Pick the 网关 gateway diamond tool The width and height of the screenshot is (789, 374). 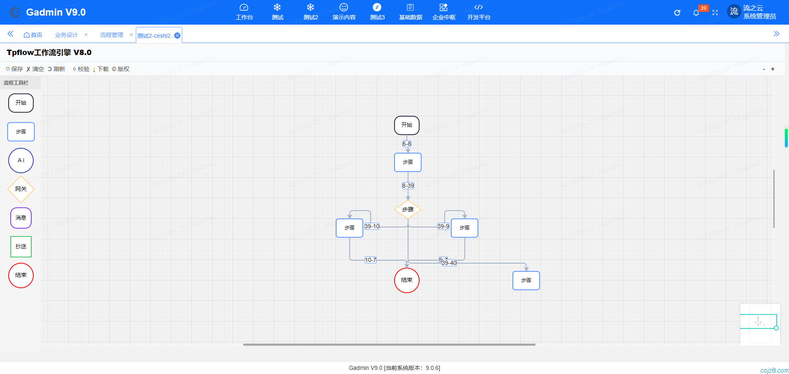tap(21, 189)
